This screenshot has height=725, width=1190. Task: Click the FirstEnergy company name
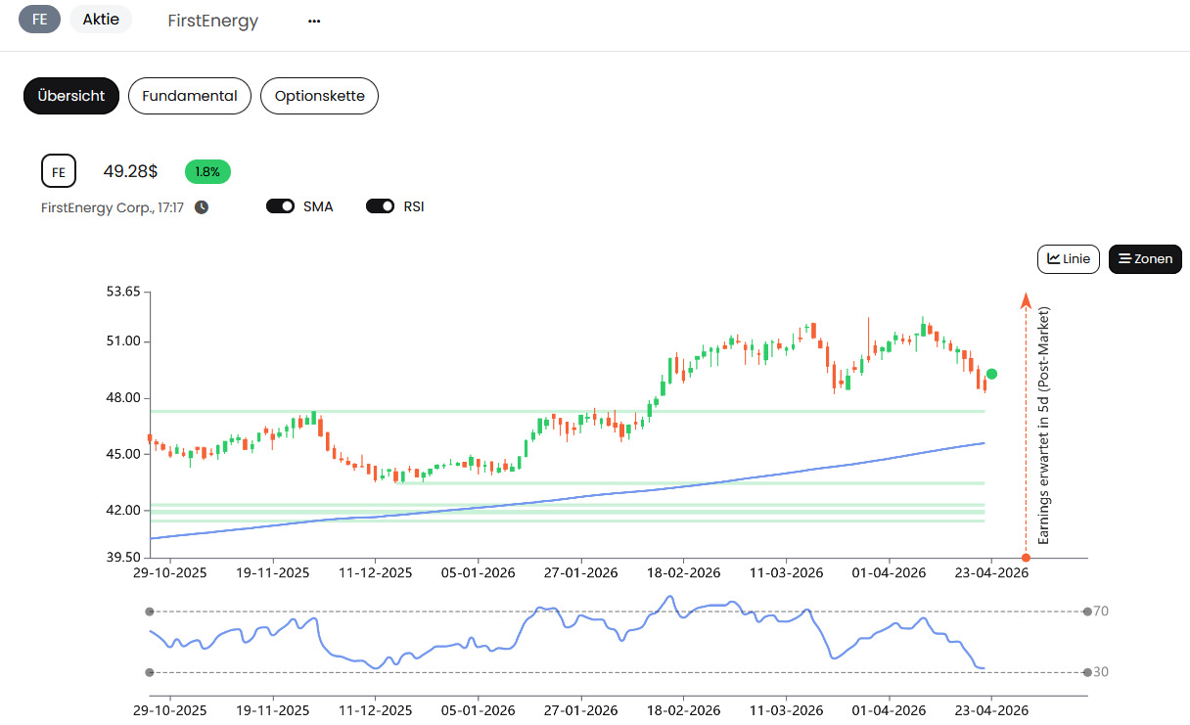(213, 21)
